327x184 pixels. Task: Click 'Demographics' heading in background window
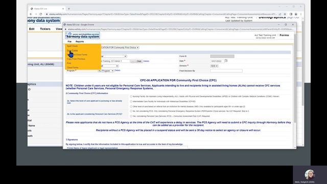pyautogui.click(x=272, y=17)
